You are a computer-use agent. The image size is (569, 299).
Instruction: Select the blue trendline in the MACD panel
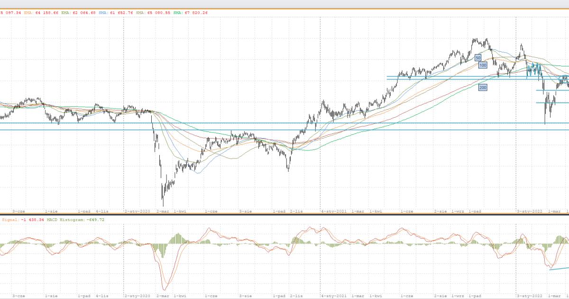pyautogui.click(x=559, y=269)
